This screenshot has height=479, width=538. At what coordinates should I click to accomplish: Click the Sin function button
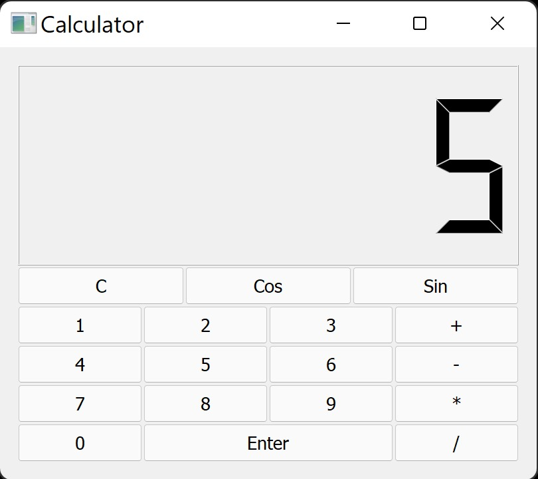point(435,285)
